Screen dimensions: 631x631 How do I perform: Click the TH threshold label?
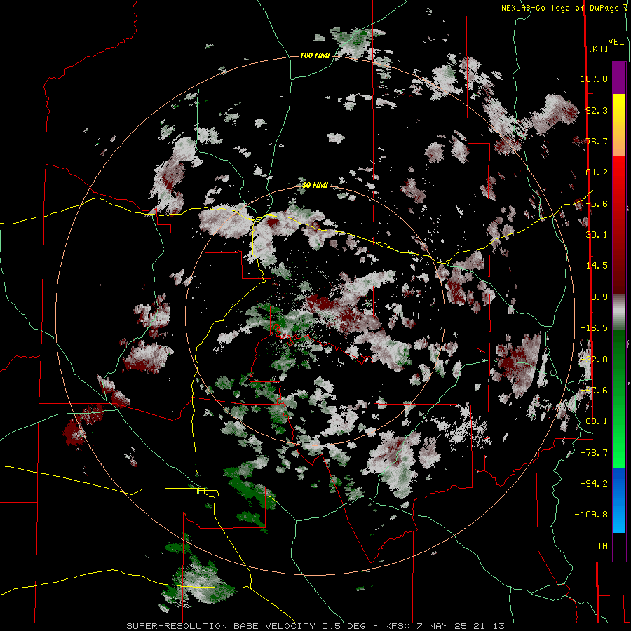602,546
